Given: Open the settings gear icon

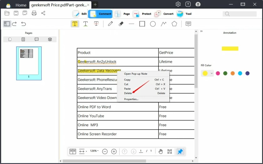Looking at the screenshot, I should tap(178, 4).
